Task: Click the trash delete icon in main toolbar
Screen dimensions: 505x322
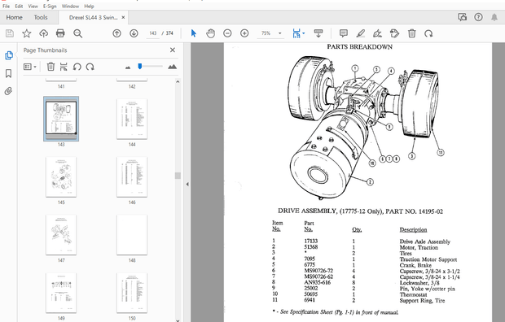Action: (411, 33)
